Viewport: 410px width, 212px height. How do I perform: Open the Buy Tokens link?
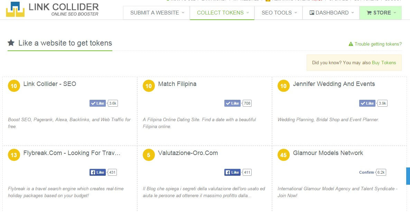[x=384, y=62]
